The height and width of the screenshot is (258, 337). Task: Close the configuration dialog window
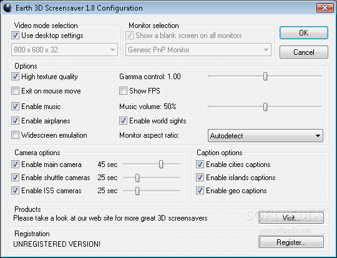(325, 8)
